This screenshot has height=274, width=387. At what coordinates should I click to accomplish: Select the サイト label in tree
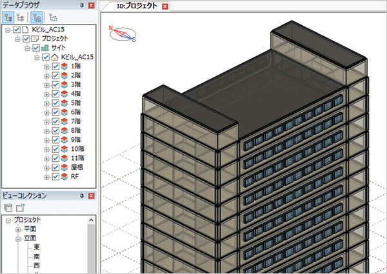(x=59, y=48)
